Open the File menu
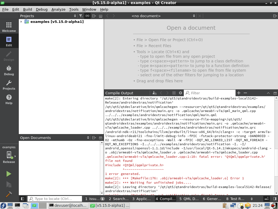 [5, 10]
